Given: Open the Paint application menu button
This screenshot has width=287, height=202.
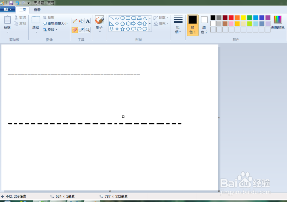Looking at the screenshot, I should tap(8, 9).
